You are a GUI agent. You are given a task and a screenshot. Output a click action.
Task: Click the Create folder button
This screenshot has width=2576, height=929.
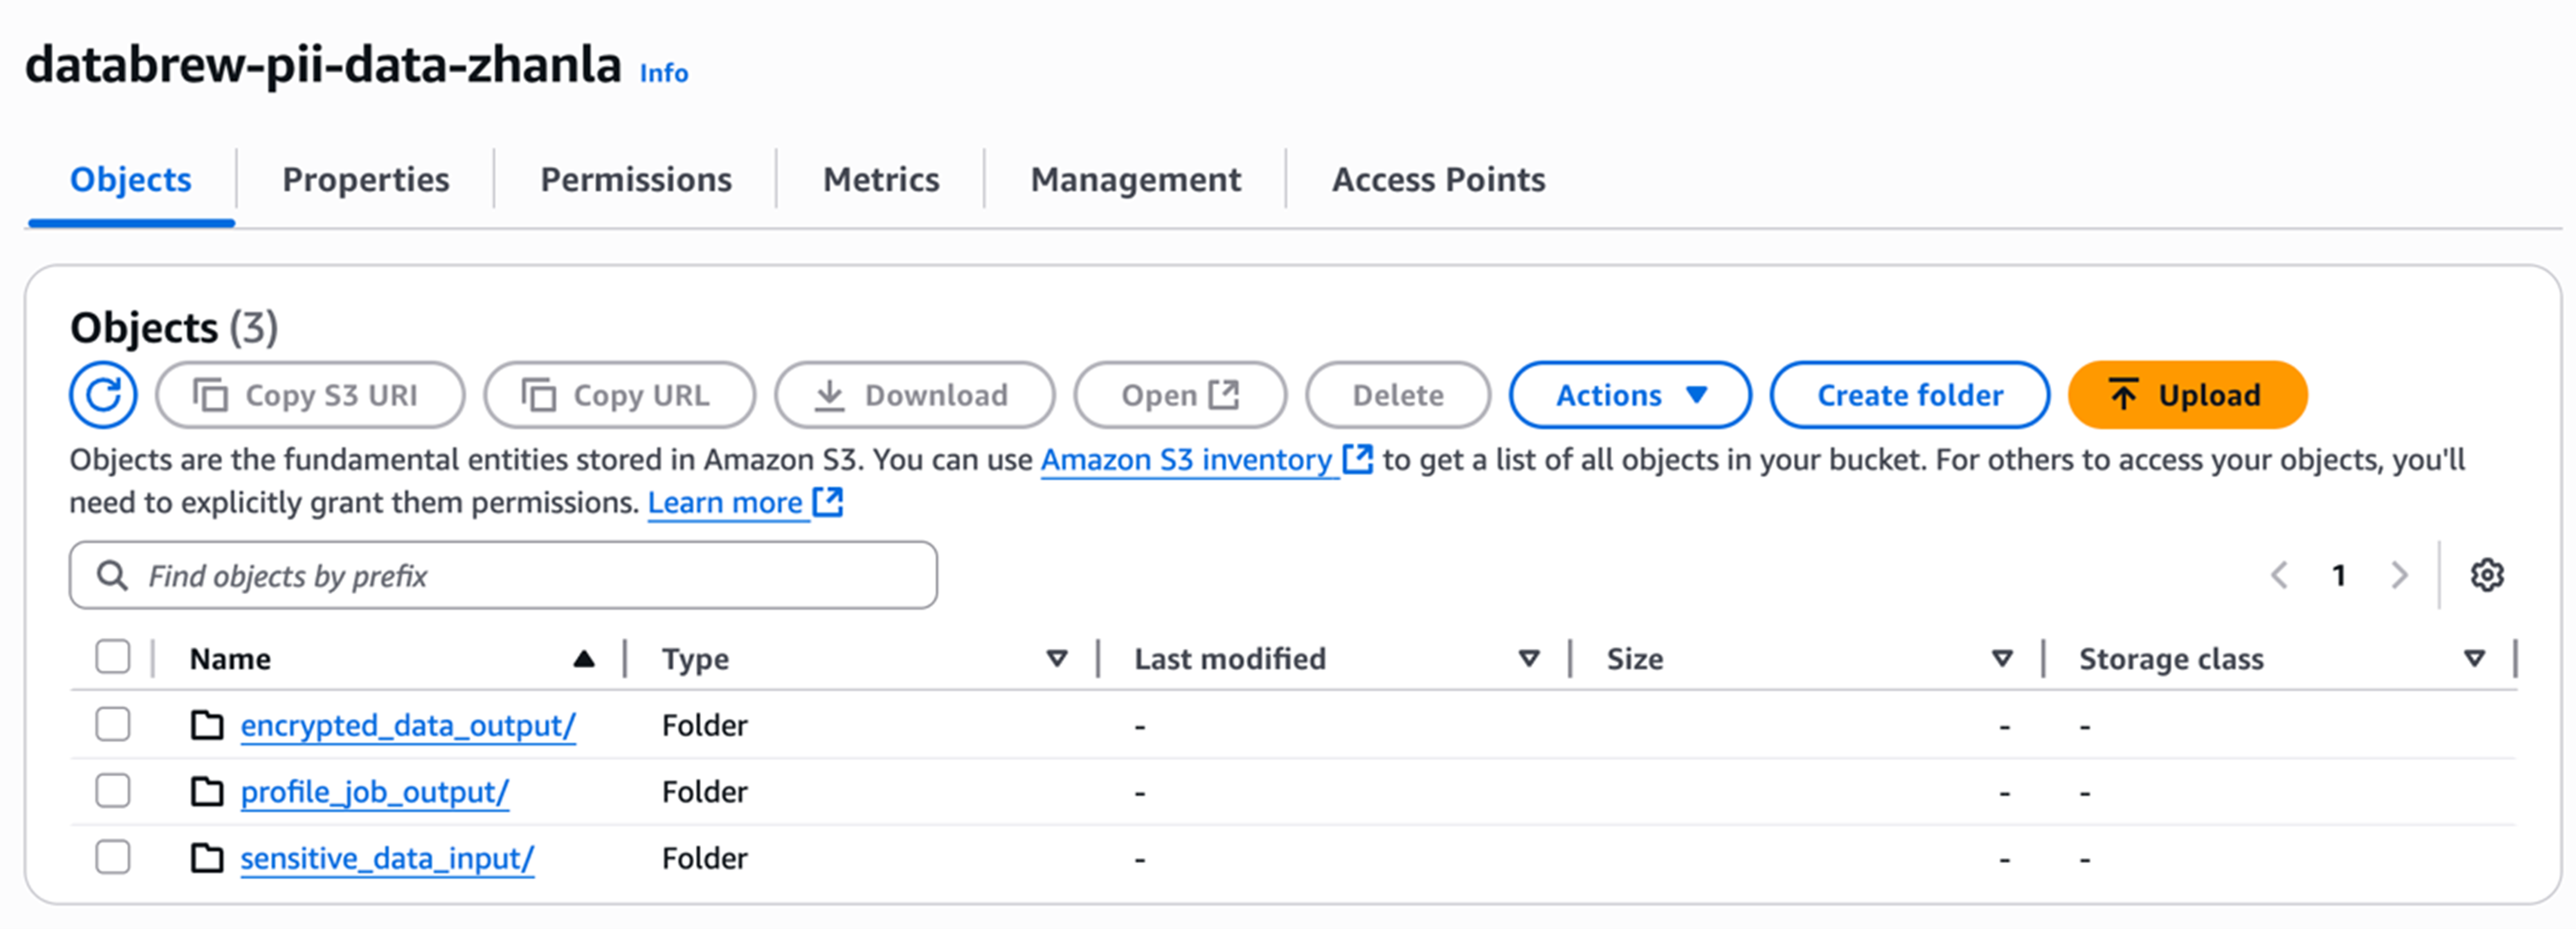[x=1909, y=395]
